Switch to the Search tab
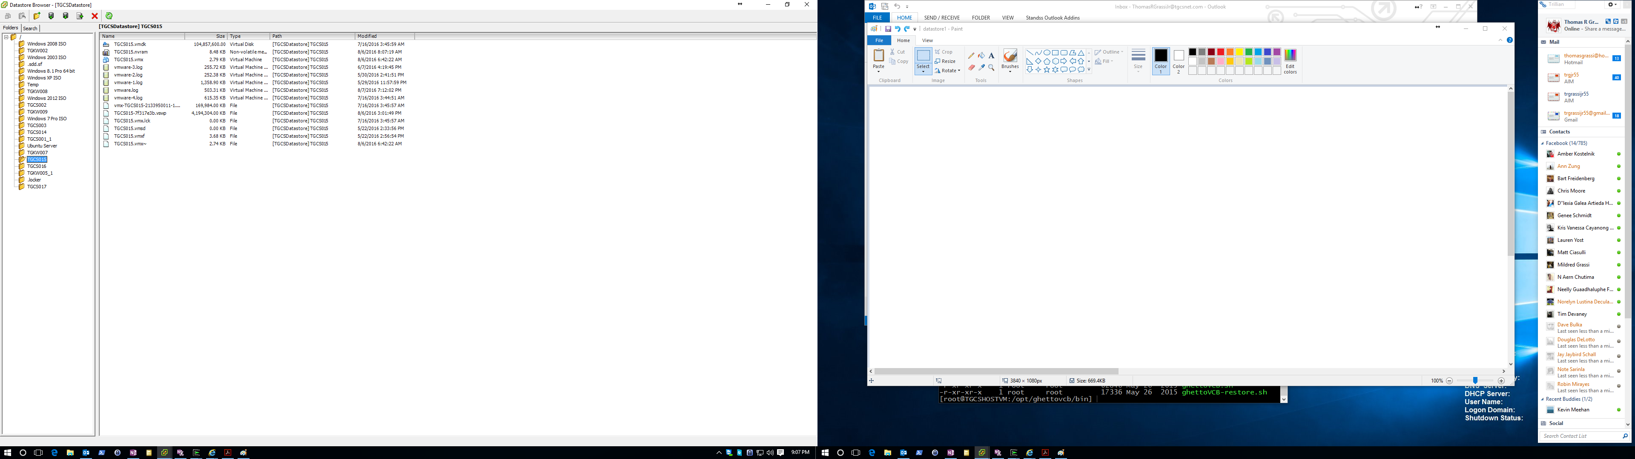The height and width of the screenshot is (459, 1635). [31, 28]
